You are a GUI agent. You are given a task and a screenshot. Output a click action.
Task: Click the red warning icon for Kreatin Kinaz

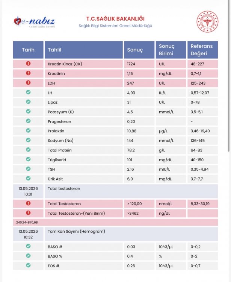[28, 64]
